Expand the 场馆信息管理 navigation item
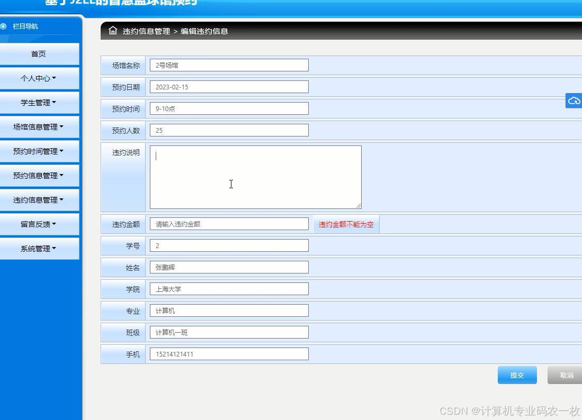The image size is (582, 420). coord(38,126)
